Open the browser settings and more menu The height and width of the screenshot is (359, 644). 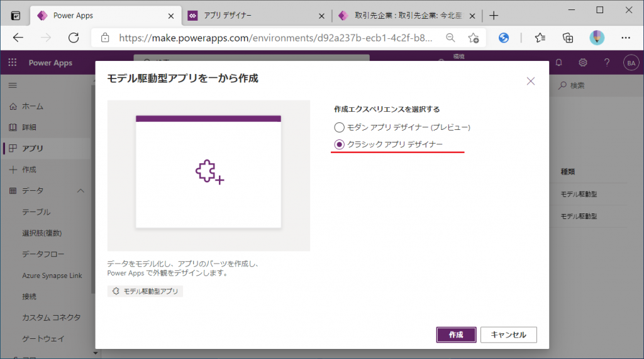[626, 38]
